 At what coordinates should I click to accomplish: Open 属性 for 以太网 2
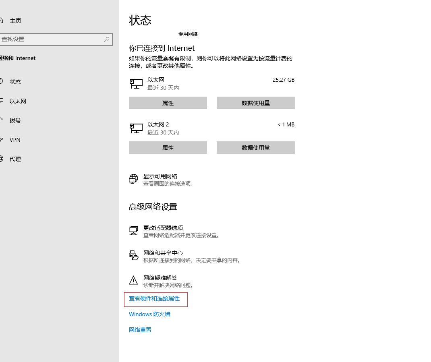coord(168,148)
